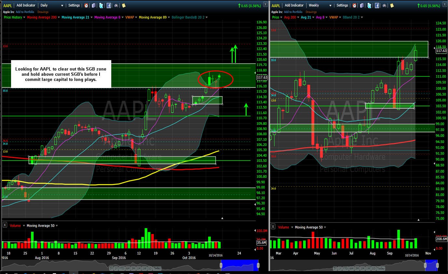Click the camera snapshot icon on Daily chart
448x274 pixels.
[x=116, y=6]
